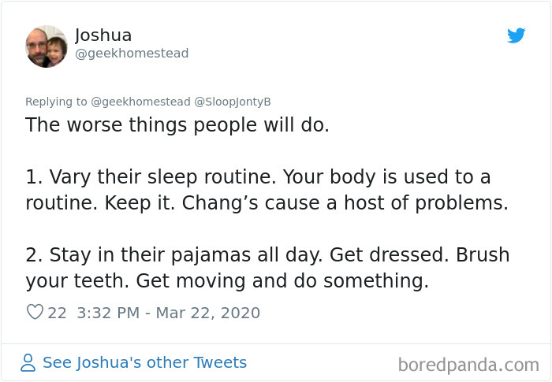Click the 3:32 PM time in the timestamp
This screenshot has height=382, width=552.
[x=108, y=313]
